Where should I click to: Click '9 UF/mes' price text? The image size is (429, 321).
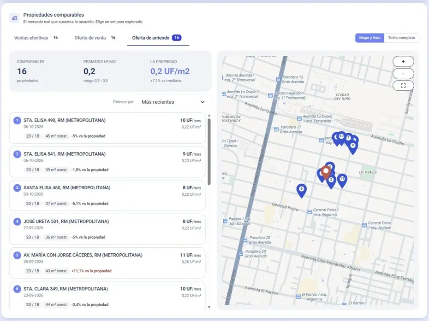pyautogui.click(x=192, y=154)
